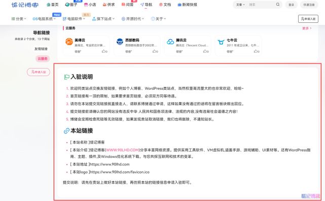The image size is (325, 201).
Task: Click the 本站链接 heading
Action: pyautogui.click(x=82, y=130)
